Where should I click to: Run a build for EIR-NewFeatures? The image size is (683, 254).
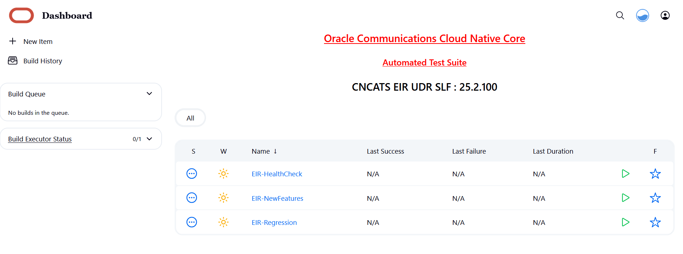[626, 198]
